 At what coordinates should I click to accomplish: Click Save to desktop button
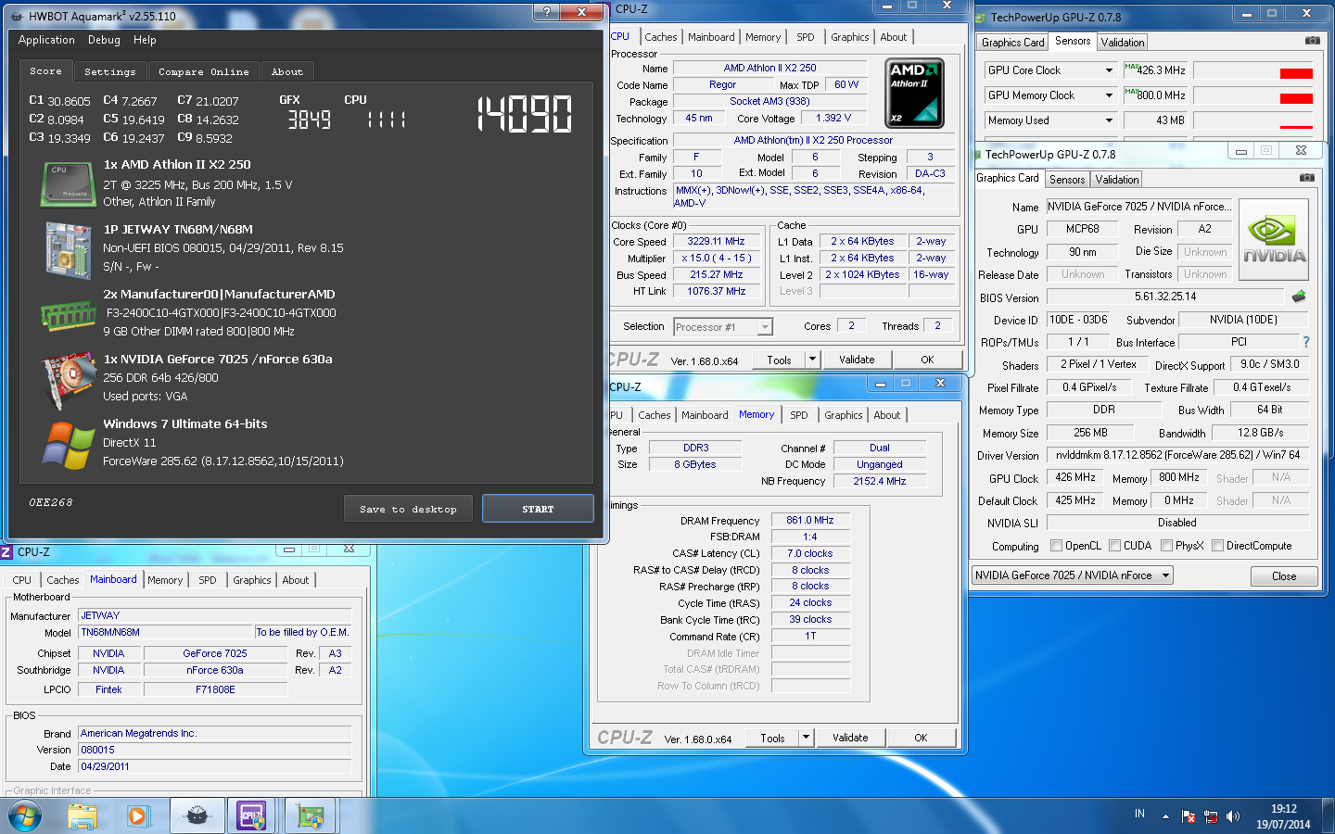point(408,509)
